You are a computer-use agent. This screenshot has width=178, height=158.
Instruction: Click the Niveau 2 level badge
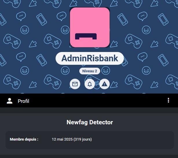[90, 71]
